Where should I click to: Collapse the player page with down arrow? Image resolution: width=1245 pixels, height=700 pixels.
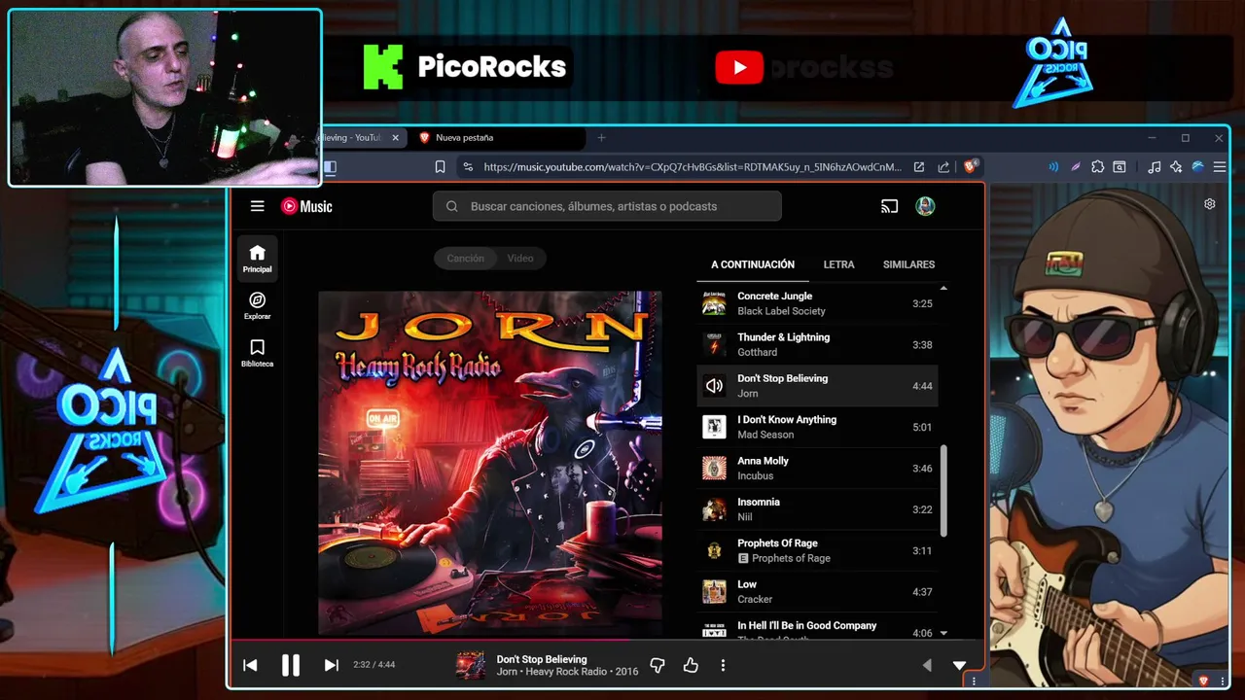click(959, 665)
